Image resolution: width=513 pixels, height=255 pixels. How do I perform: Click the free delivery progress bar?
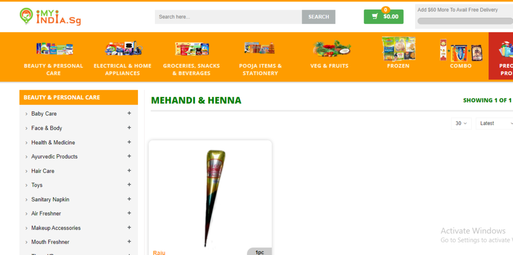click(465, 21)
